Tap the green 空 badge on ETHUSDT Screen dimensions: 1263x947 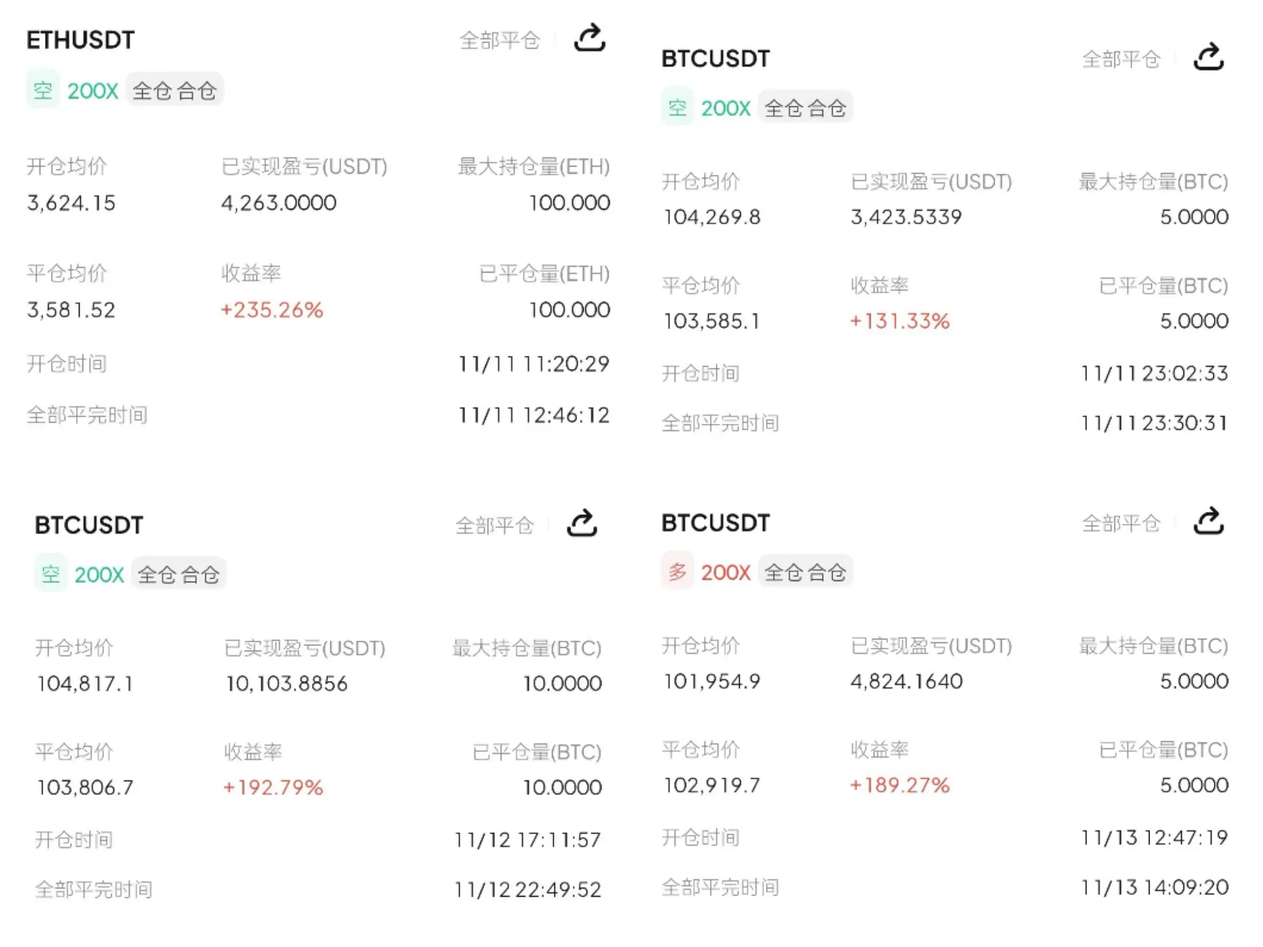[x=43, y=91]
